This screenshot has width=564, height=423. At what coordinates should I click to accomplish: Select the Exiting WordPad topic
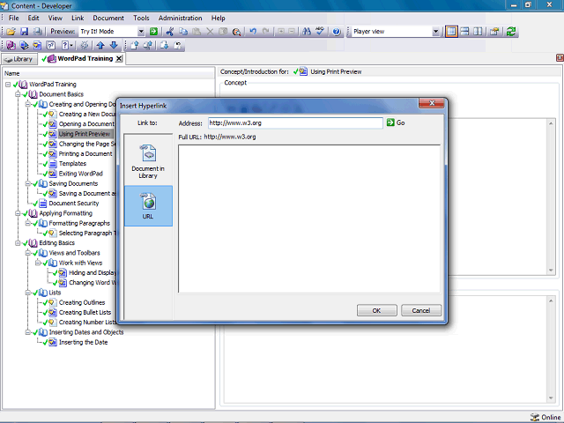(x=81, y=174)
